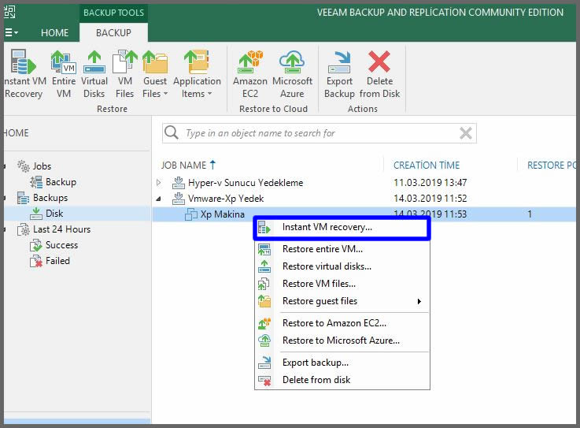This screenshot has width=580, height=428.
Task: Click BACKUP TOOLS contextual tab label
Action: 113,13
